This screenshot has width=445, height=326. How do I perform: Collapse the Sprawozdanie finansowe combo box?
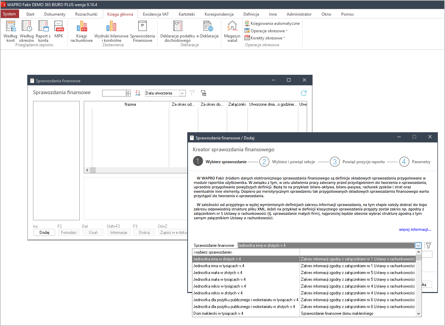[418, 245]
